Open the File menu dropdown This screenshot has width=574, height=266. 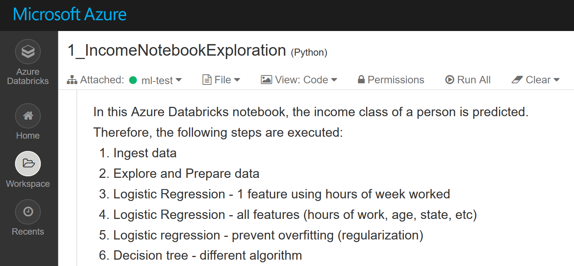(x=237, y=80)
